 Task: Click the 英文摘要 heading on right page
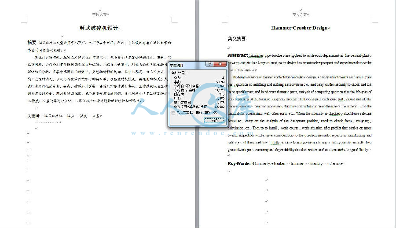(237, 39)
